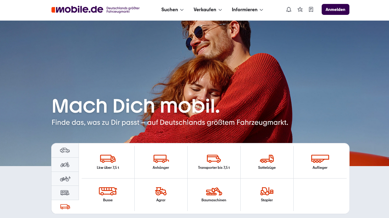Choose the Busse category

point(108,195)
